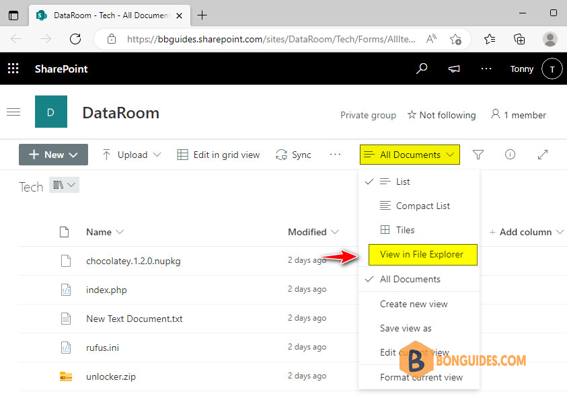
Task: Select the checked All Documents view
Action: [x=420, y=279]
